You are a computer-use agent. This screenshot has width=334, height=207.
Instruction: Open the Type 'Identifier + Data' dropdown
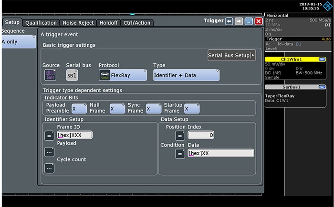pos(186,75)
